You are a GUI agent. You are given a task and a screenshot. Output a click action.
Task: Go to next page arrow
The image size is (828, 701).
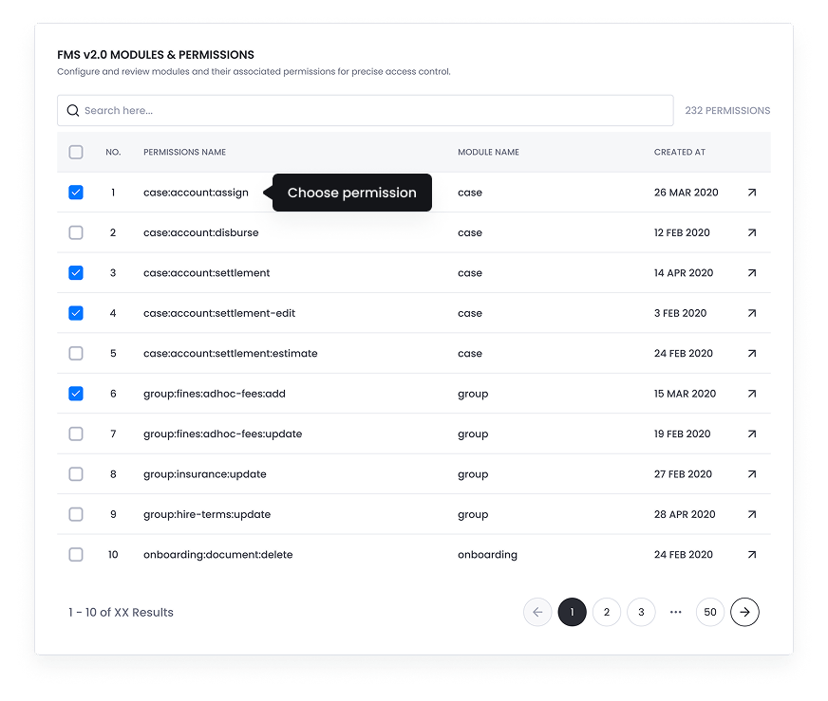click(x=744, y=612)
